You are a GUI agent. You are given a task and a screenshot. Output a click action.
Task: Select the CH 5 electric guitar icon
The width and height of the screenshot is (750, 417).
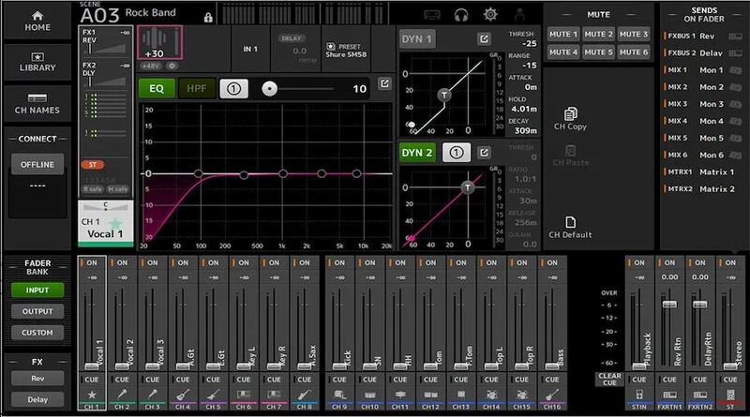[x=214, y=395]
